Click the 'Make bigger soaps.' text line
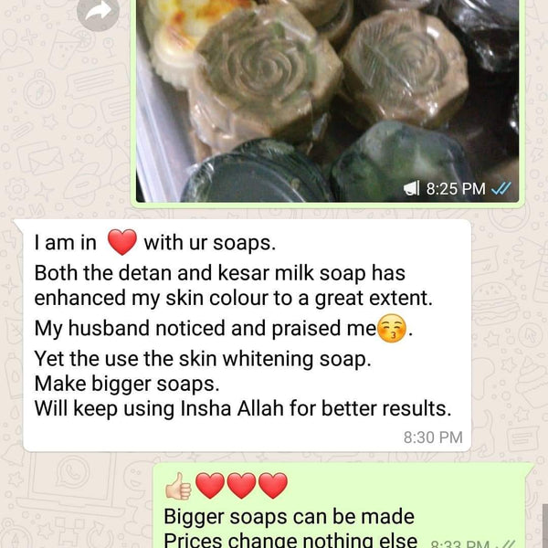This screenshot has height=548, width=548. click(x=127, y=385)
